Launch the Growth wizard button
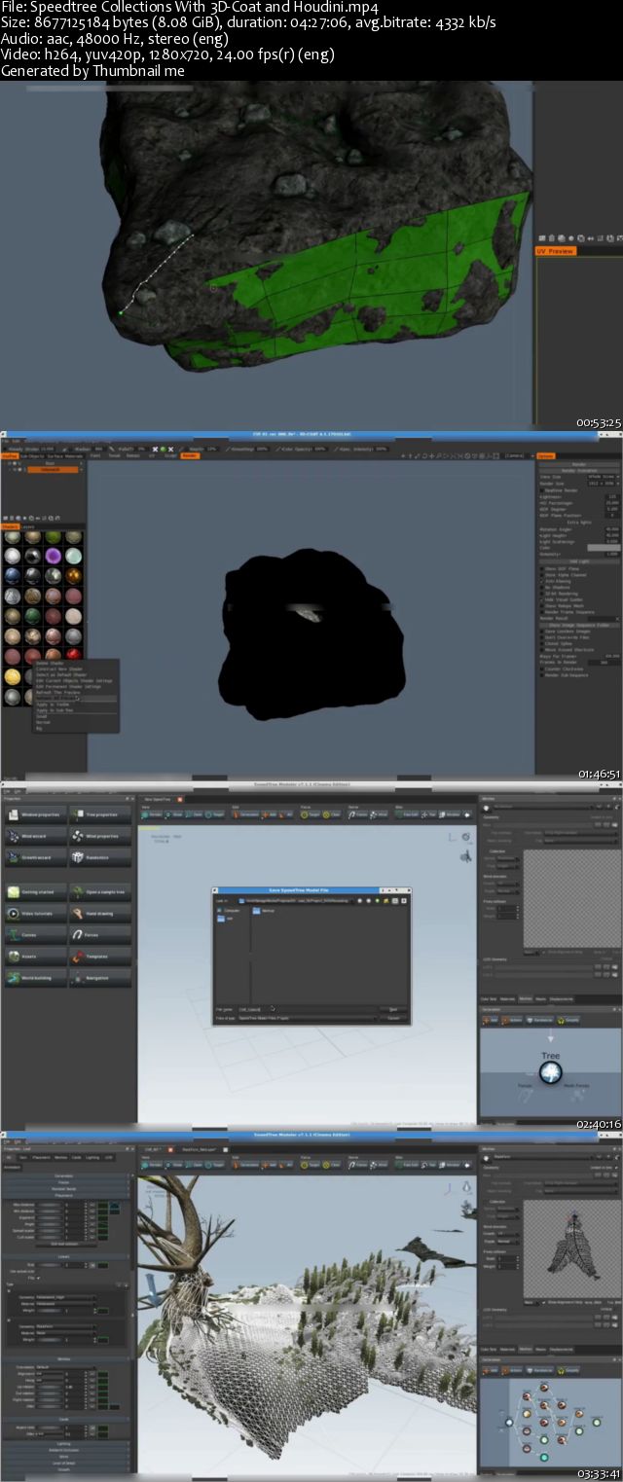Screen dimensions: 623x1482 pos(35,857)
